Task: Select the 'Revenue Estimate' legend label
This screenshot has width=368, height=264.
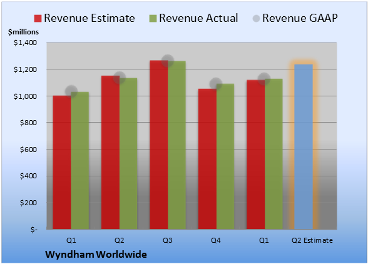Action: [89, 18]
